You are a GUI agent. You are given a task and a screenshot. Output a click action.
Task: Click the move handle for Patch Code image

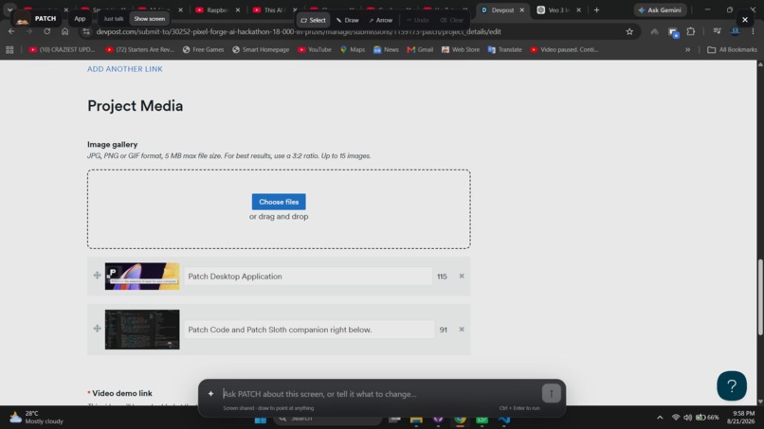[x=97, y=329]
